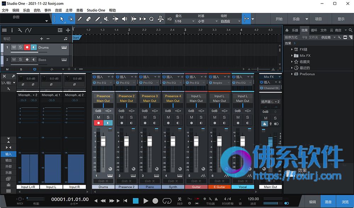Open the wrench track options icon
Viewport: 354px width, 208px height.
tap(20, 30)
